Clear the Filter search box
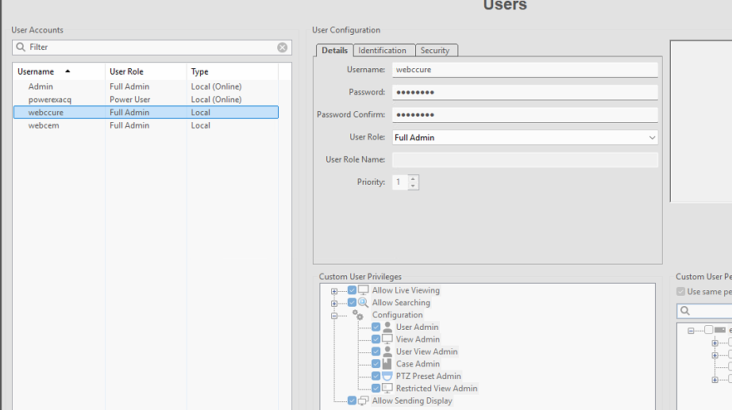The height and width of the screenshot is (410, 732). [x=282, y=48]
